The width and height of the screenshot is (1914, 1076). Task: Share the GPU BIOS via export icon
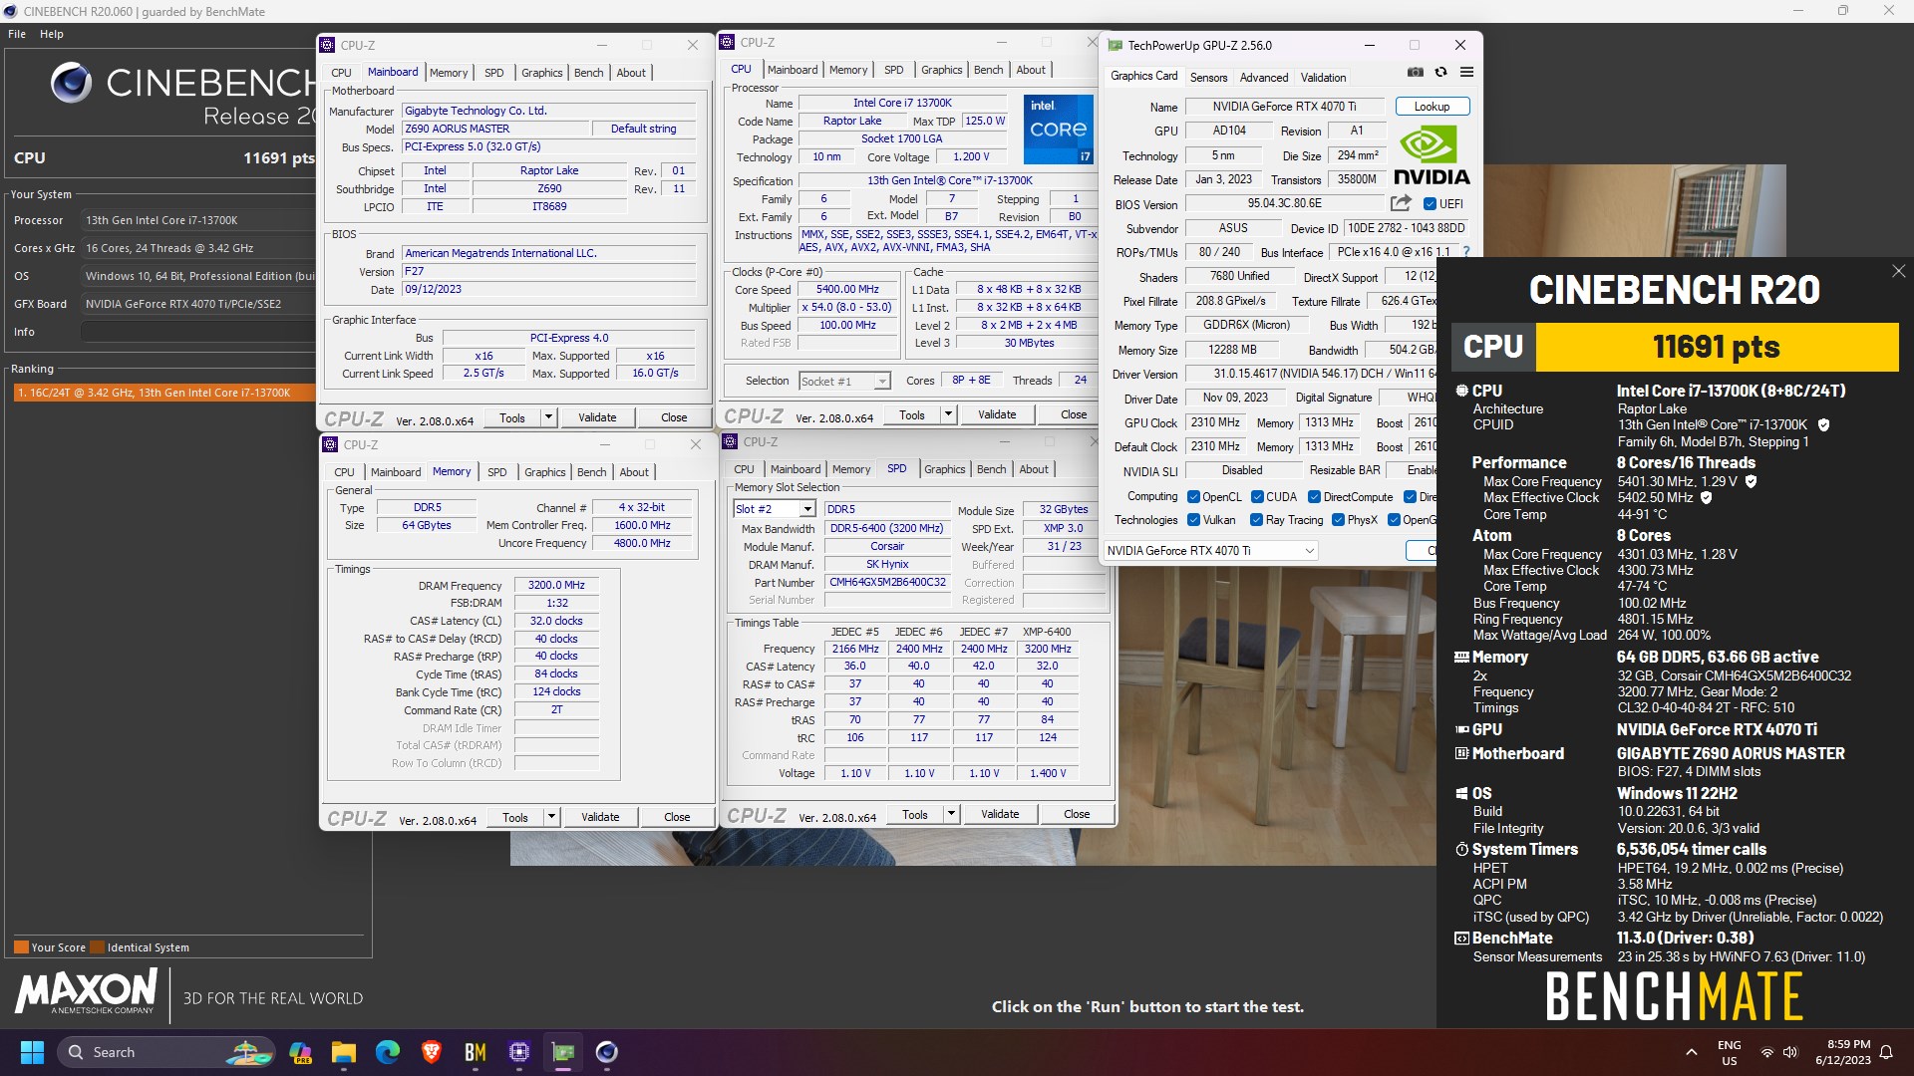click(1401, 203)
